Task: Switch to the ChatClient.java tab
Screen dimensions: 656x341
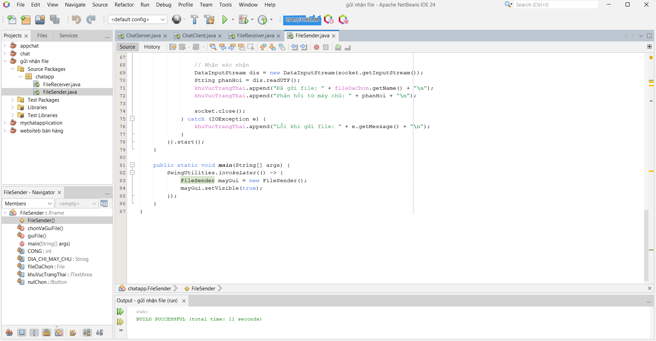Action: (x=198, y=36)
